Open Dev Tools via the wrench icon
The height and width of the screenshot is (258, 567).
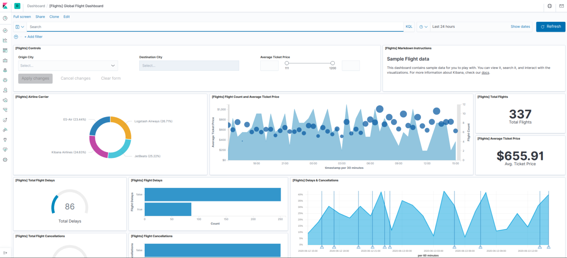[5, 139]
